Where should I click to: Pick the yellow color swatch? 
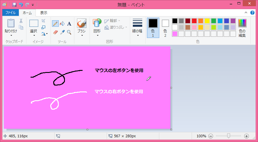(x=207, y=21)
